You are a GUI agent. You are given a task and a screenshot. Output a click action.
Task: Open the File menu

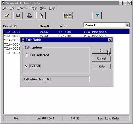click(5, 8)
